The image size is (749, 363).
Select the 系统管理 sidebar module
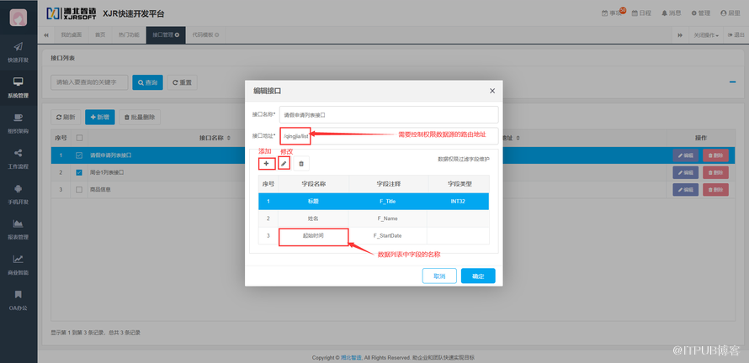(19, 87)
